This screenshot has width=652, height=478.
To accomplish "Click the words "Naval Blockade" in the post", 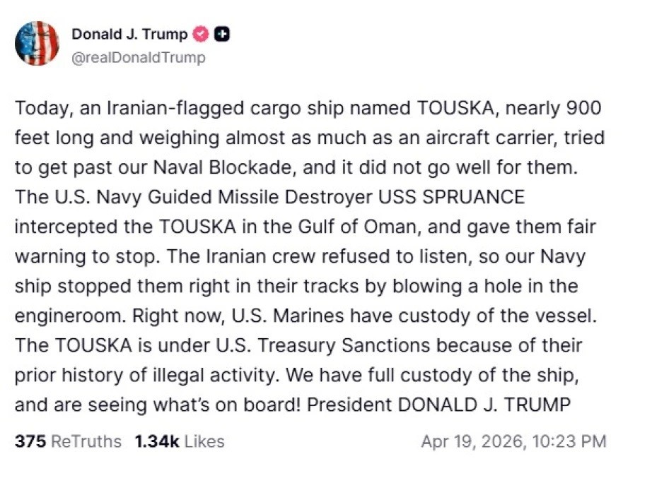I will pos(260,167).
